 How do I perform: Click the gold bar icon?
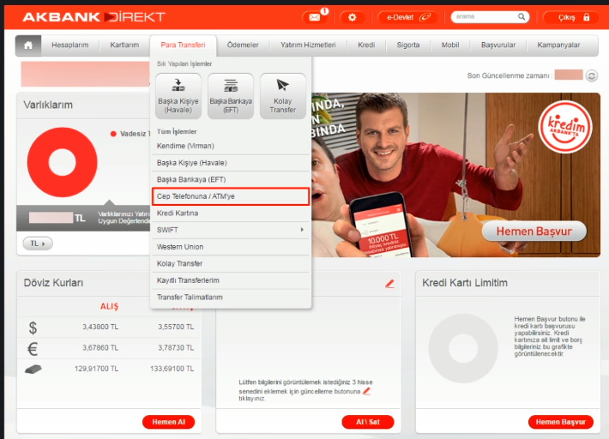click(33, 369)
